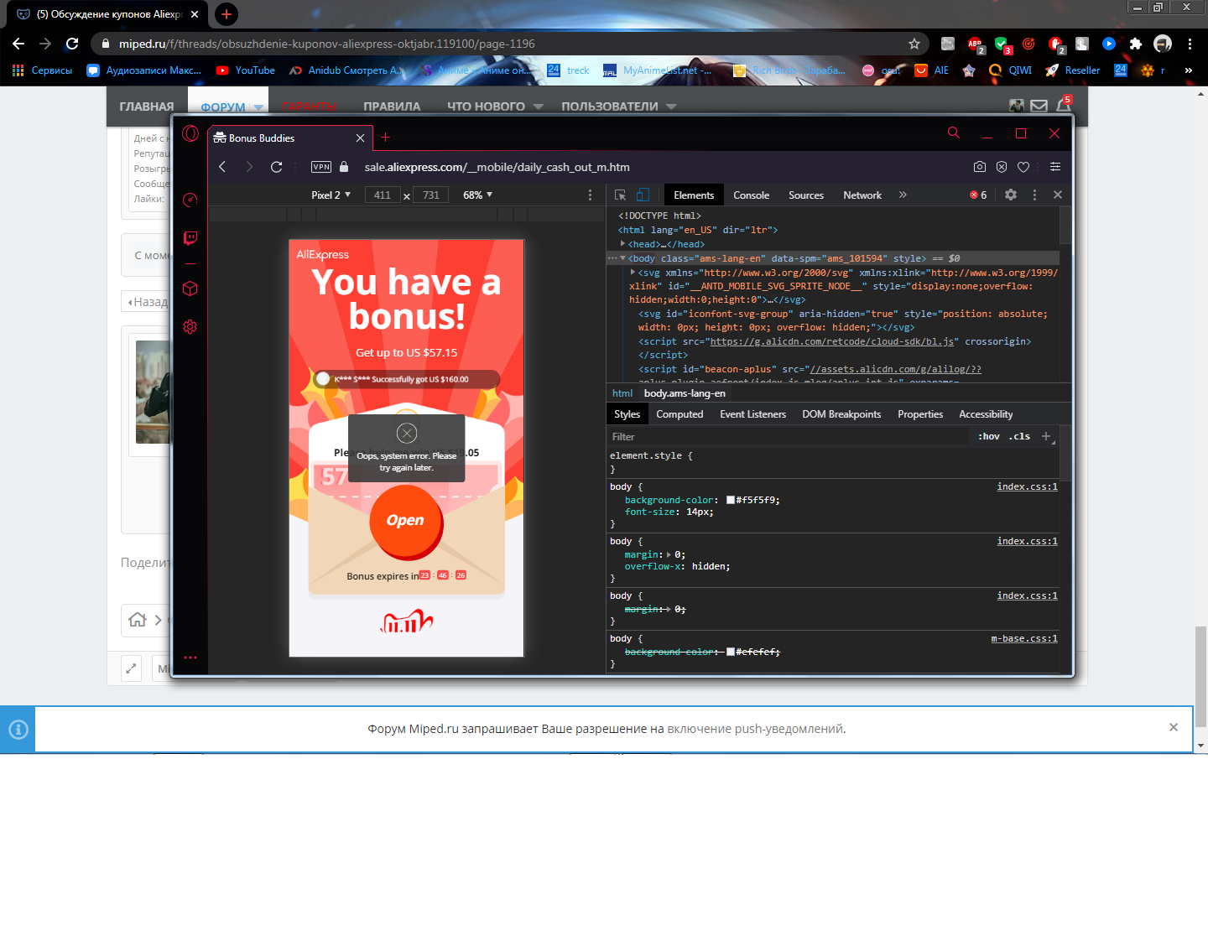Toggle the .cls class editor
The width and height of the screenshot is (1208, 941).
click(x=1019, y=437)
